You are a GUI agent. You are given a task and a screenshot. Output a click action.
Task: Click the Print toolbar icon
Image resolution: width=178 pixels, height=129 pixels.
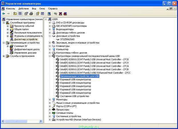tap(31, 14)
